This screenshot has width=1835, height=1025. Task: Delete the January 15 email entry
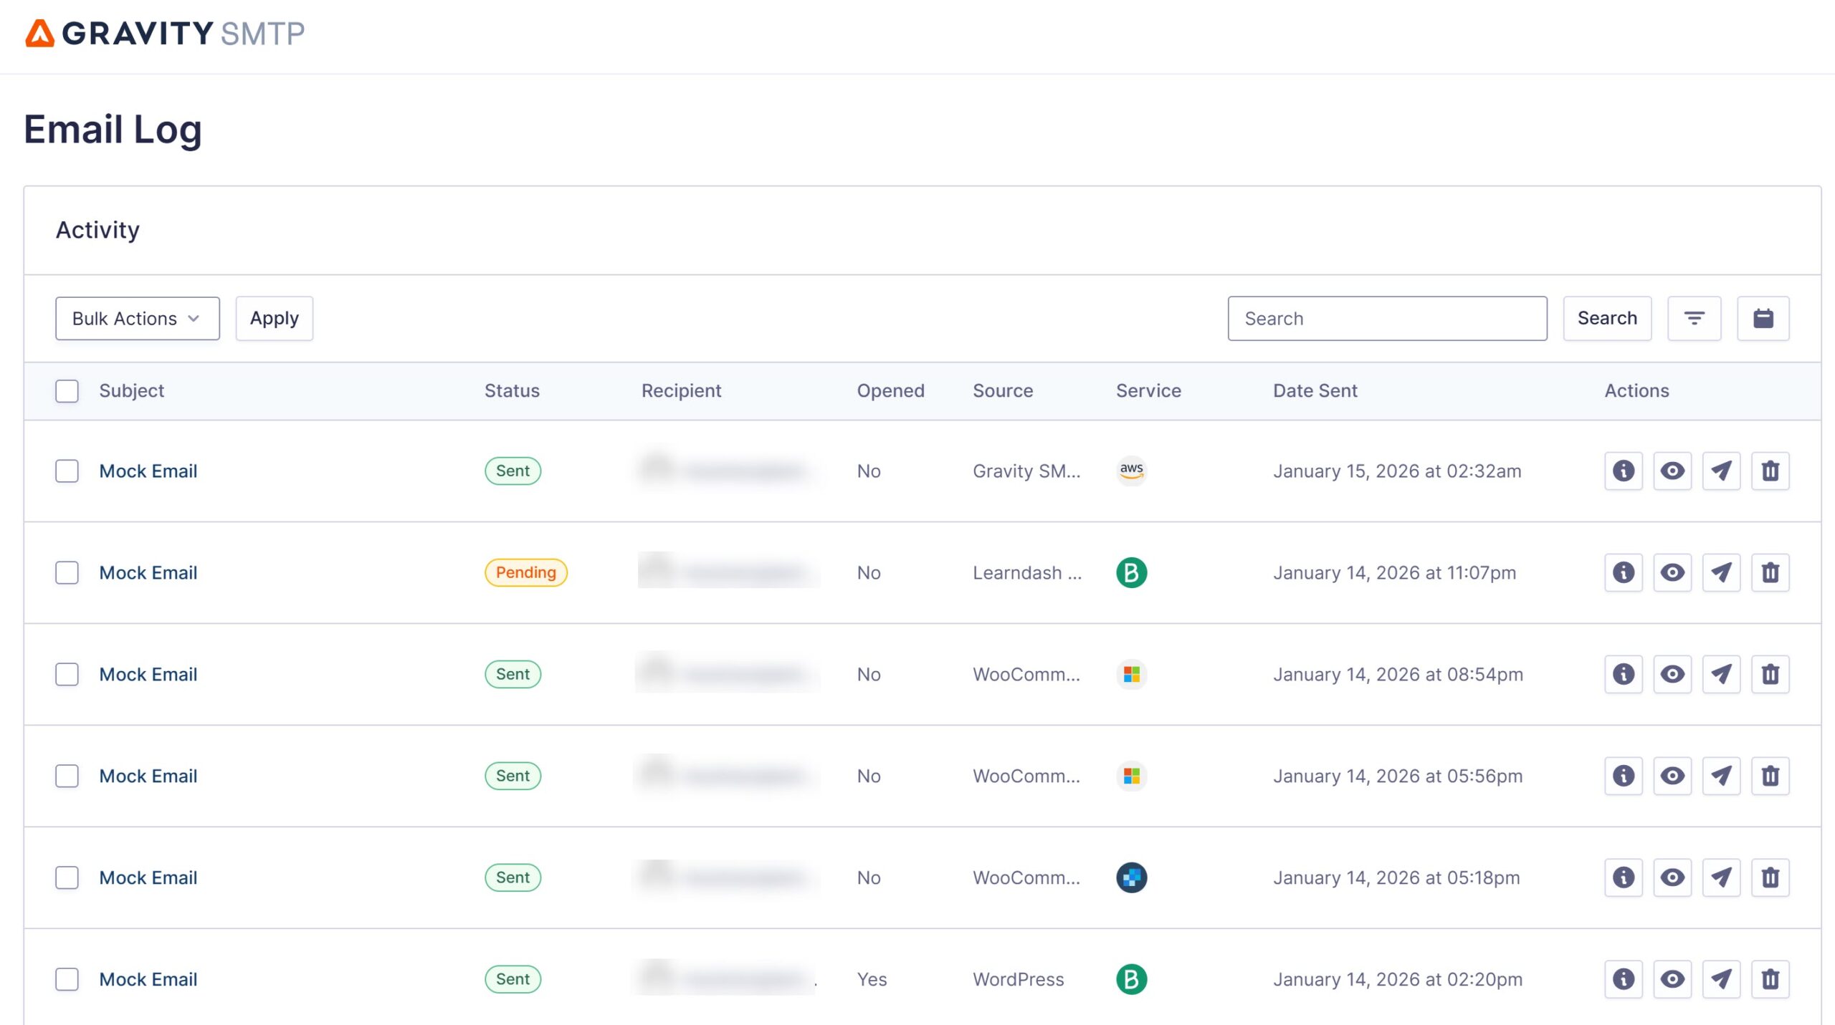coord(1770,471)
